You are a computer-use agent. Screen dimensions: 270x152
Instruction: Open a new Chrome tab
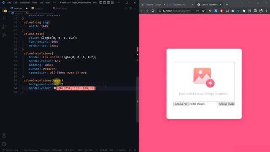227,5
